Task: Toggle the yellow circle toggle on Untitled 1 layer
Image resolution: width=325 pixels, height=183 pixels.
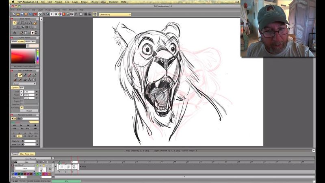Action: pyautogui.click(x=44, y=165)
